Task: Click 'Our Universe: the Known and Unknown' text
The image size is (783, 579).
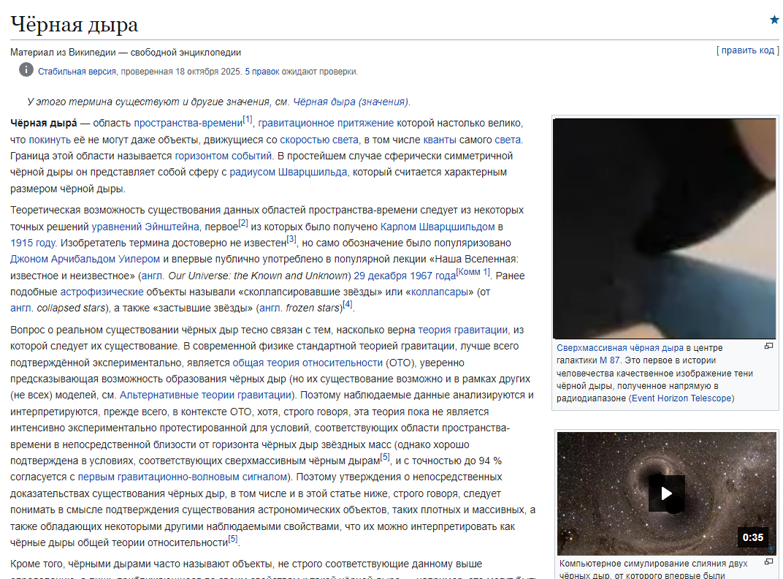Action: (258, 276)
